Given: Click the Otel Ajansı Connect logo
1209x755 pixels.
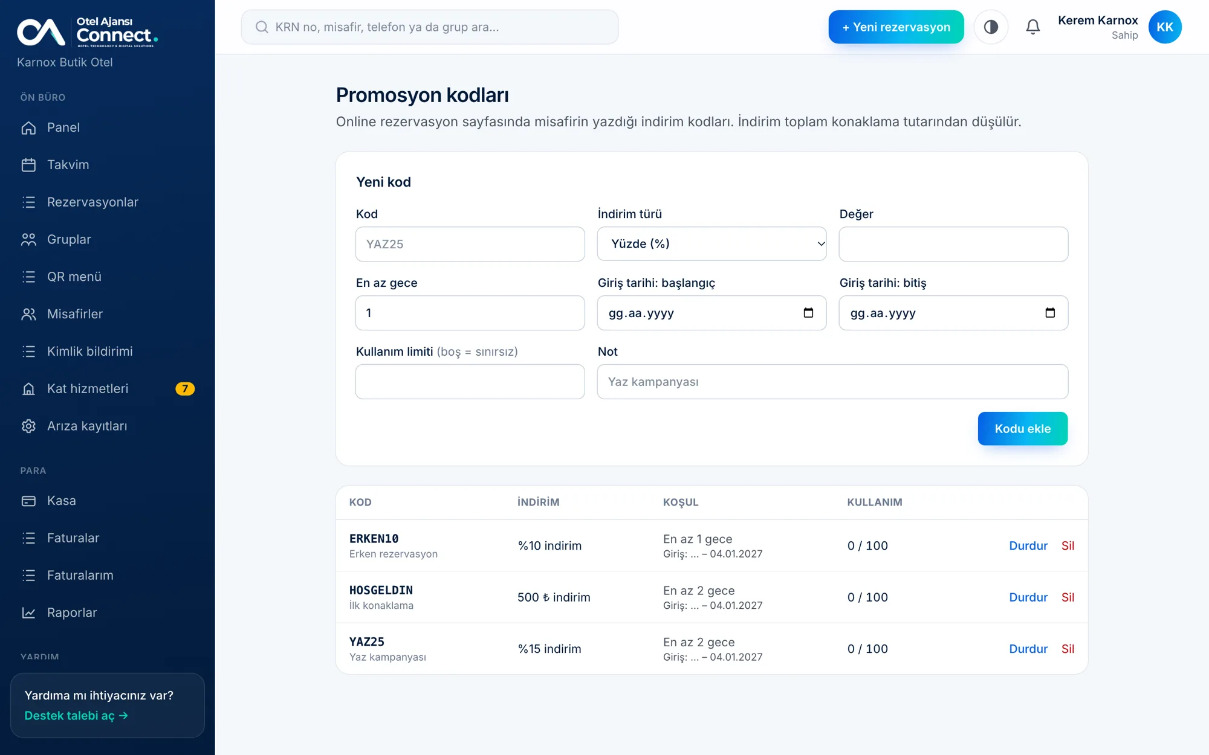Looking at the screenshot, I should pyautogui.click(x=88, y=32).
